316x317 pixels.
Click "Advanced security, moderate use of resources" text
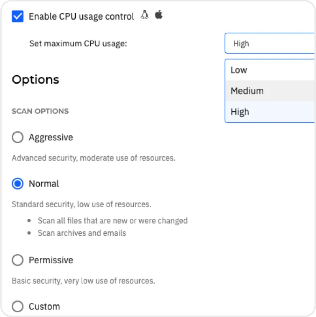coord(93,158)
